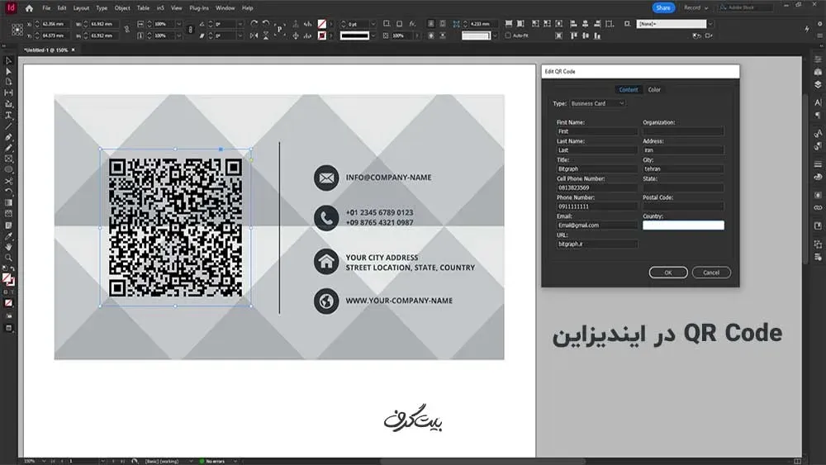
Task: Select the Rectangle Frame tool
Action: 8,159
